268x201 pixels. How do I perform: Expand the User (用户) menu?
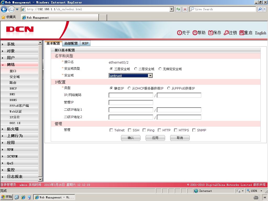click(x=19, y=58)
